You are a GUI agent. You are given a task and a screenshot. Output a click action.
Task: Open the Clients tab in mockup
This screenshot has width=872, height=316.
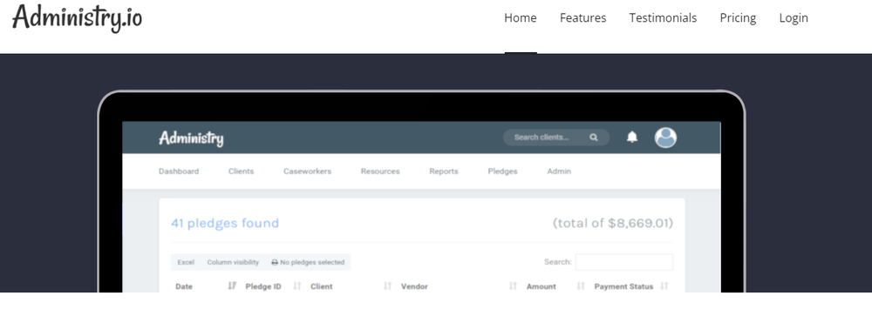point(241,171)
